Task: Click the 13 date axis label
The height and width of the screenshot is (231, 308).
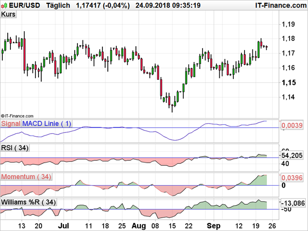Action: coord(22,226)
